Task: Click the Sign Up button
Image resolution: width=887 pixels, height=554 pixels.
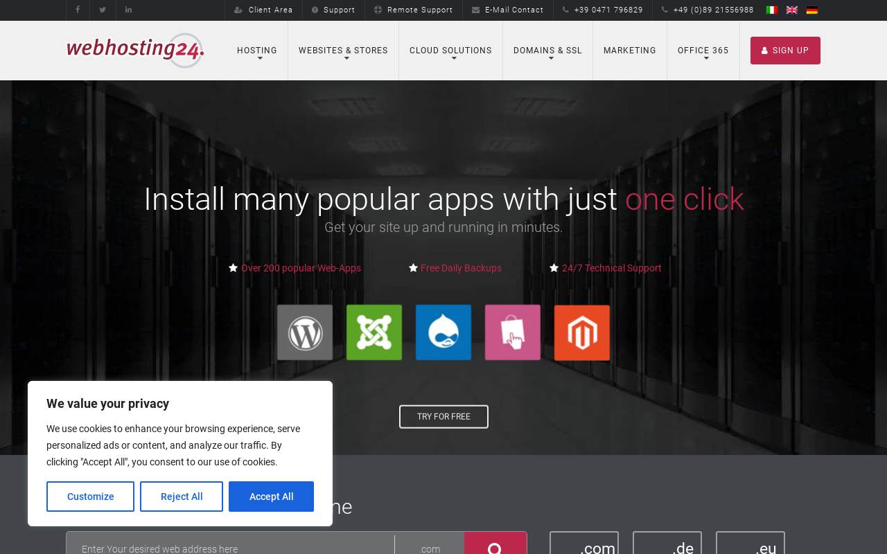Action: point(785,51)
